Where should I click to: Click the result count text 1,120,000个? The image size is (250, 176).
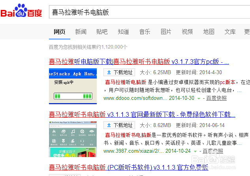(x=114, y=47)
